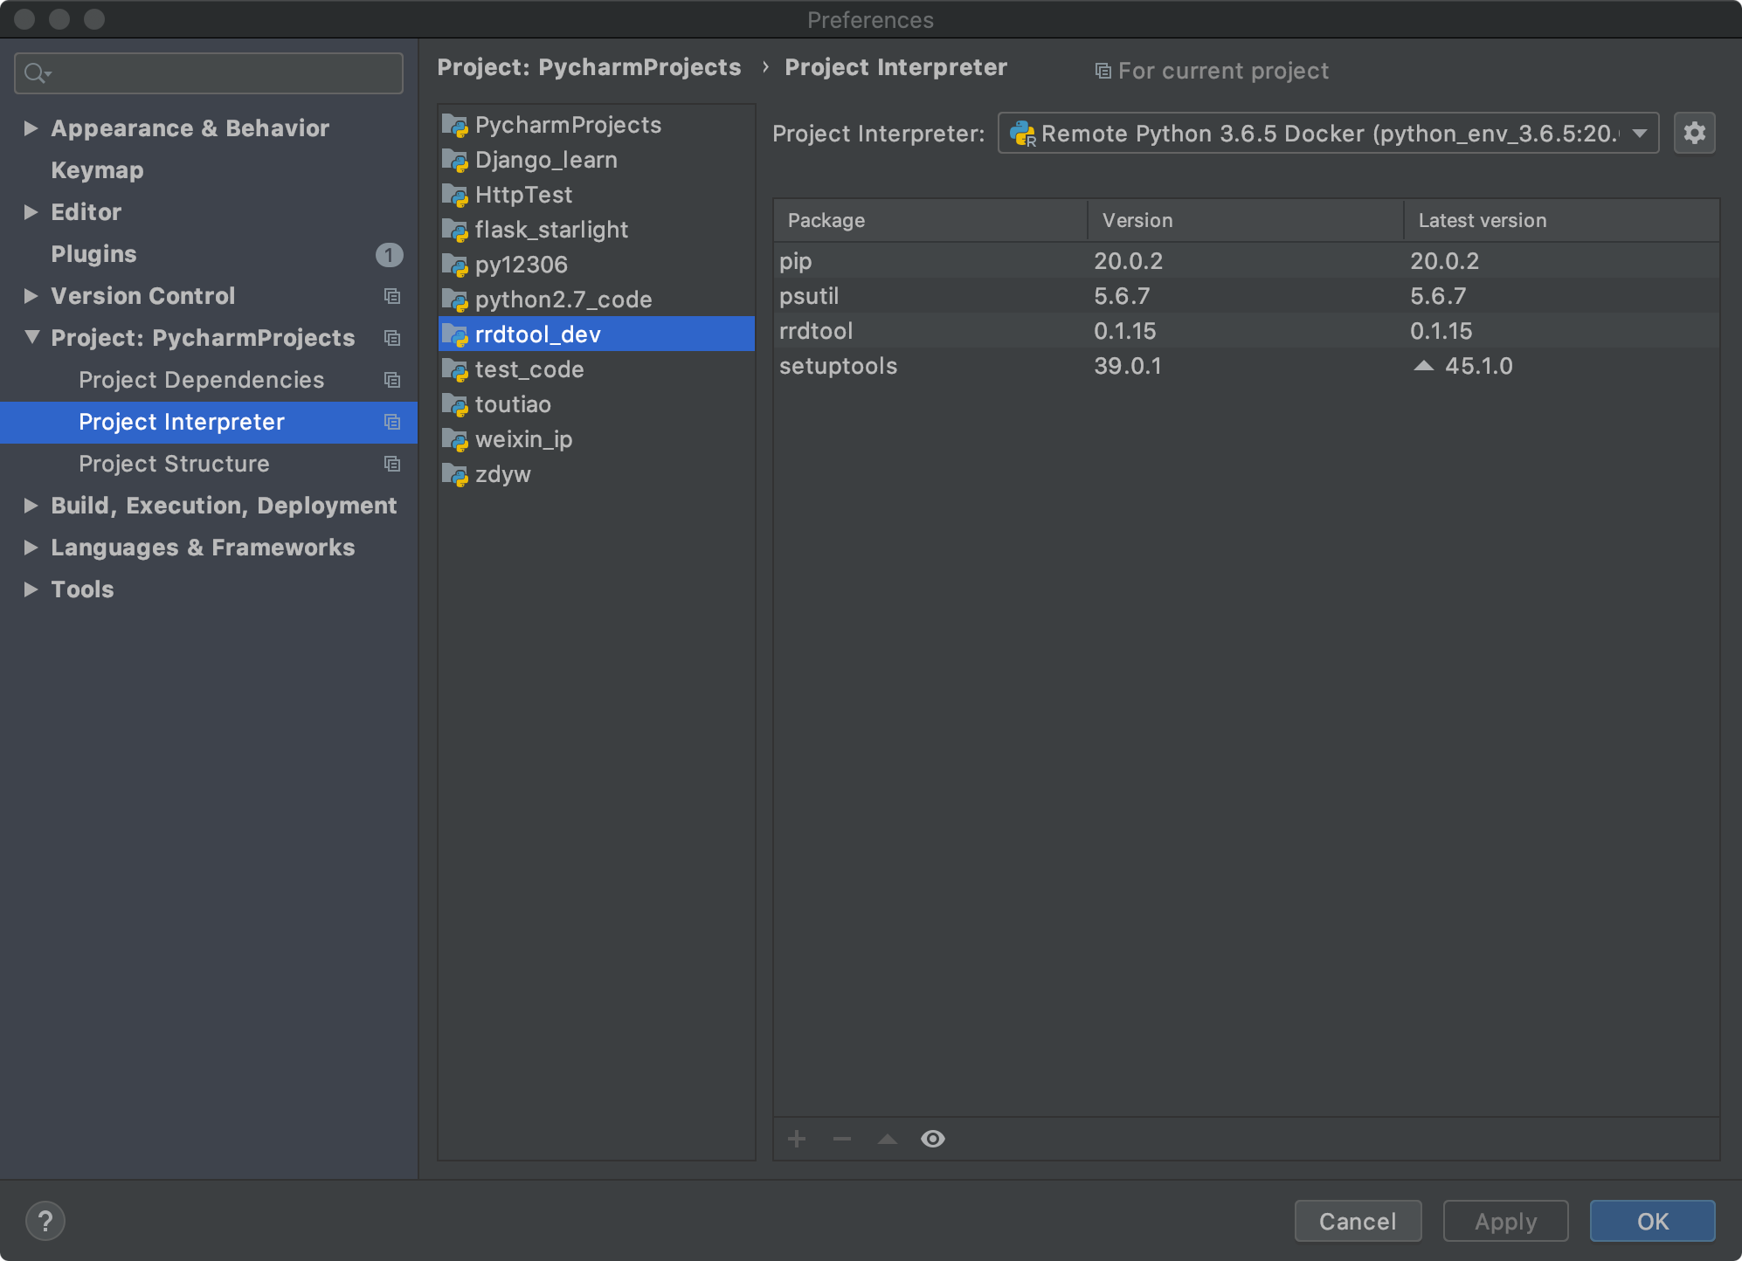The height and width of the screenshot is (1261, 1742).
Task: Click the help question mark button
Action: [45, 1221]
